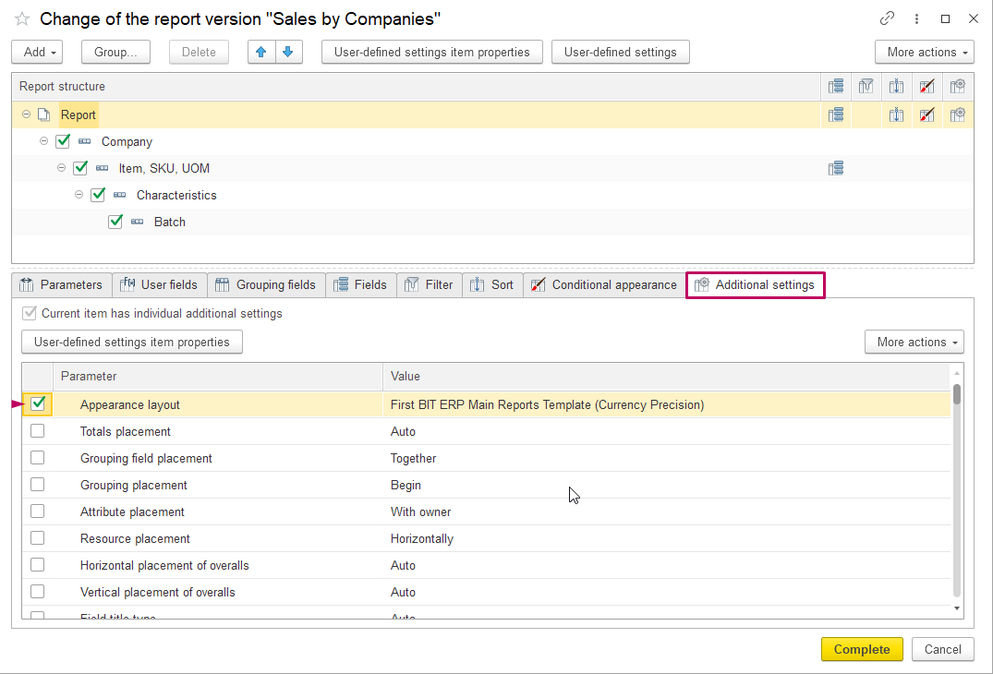Go to the Filter tab
This screenshot has width=993, height=674.
(x=430, y=284)
